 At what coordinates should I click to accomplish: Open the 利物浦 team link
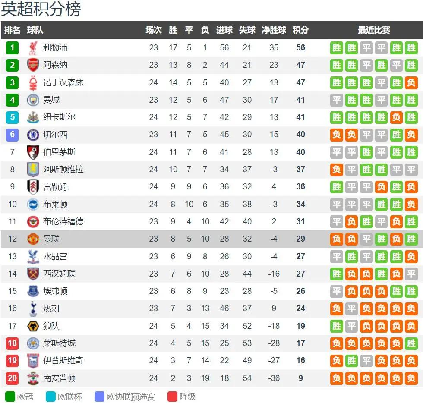point(55,48)
